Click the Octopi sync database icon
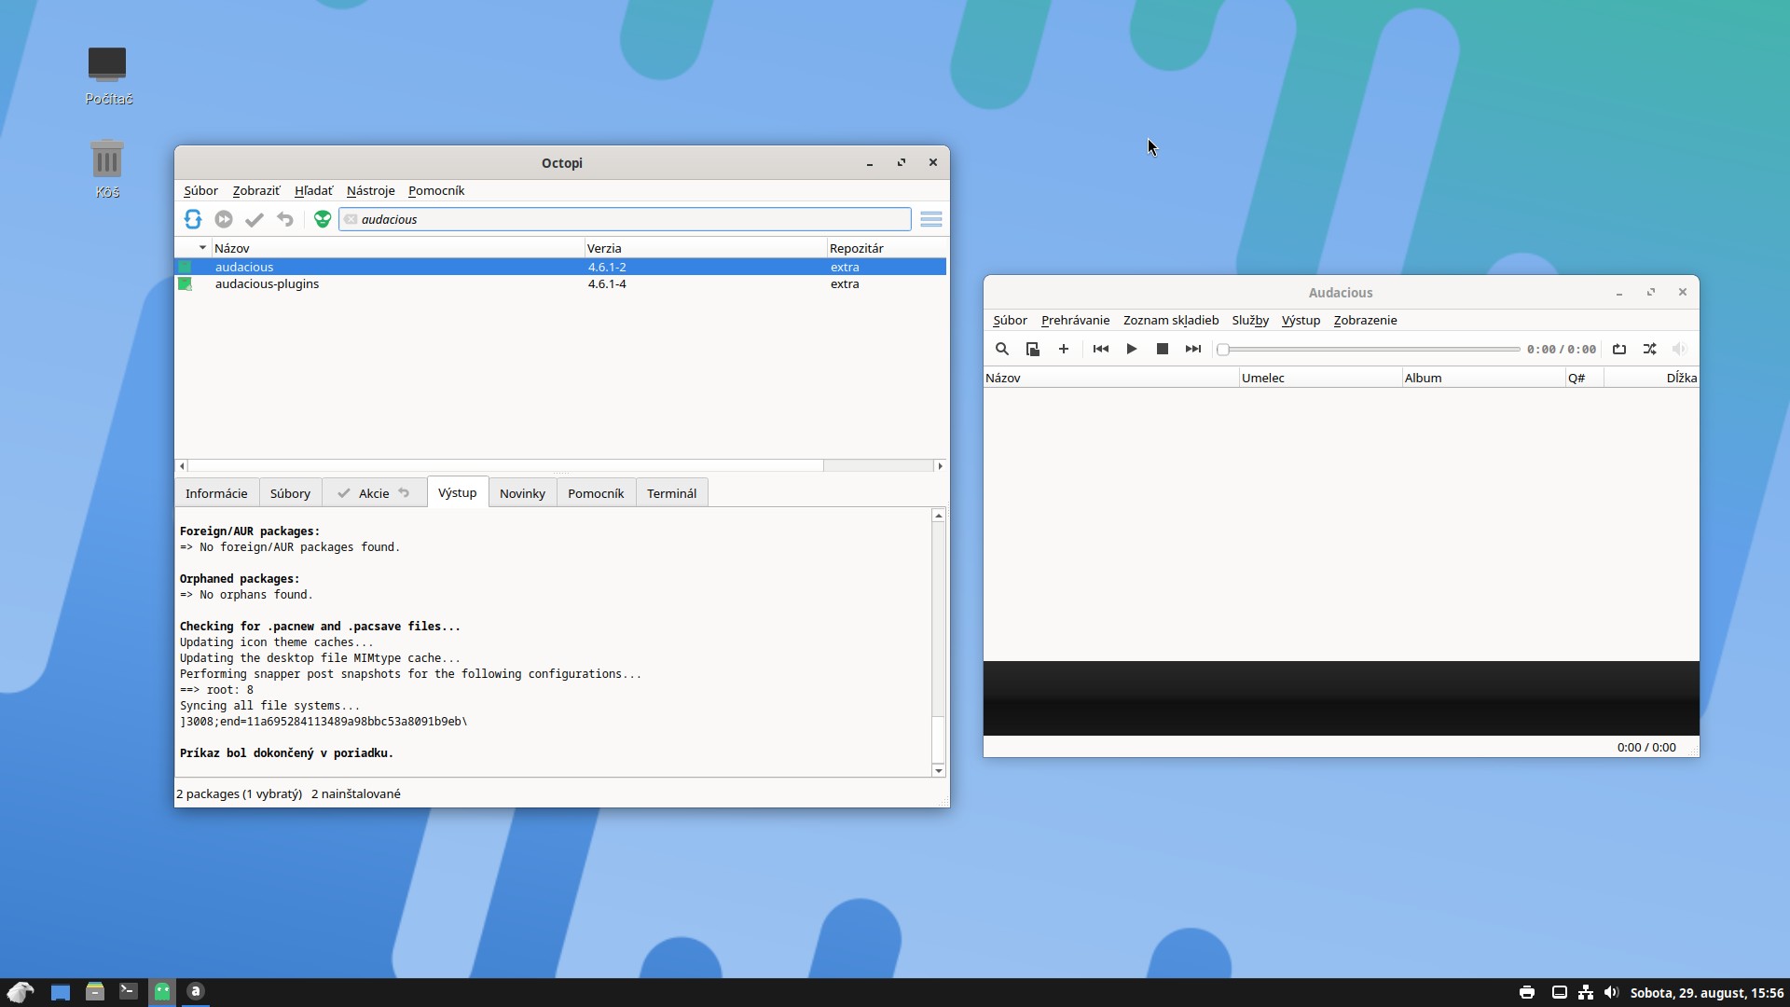This screenshot has height=1007, width=1790. (x=193, y=219)
